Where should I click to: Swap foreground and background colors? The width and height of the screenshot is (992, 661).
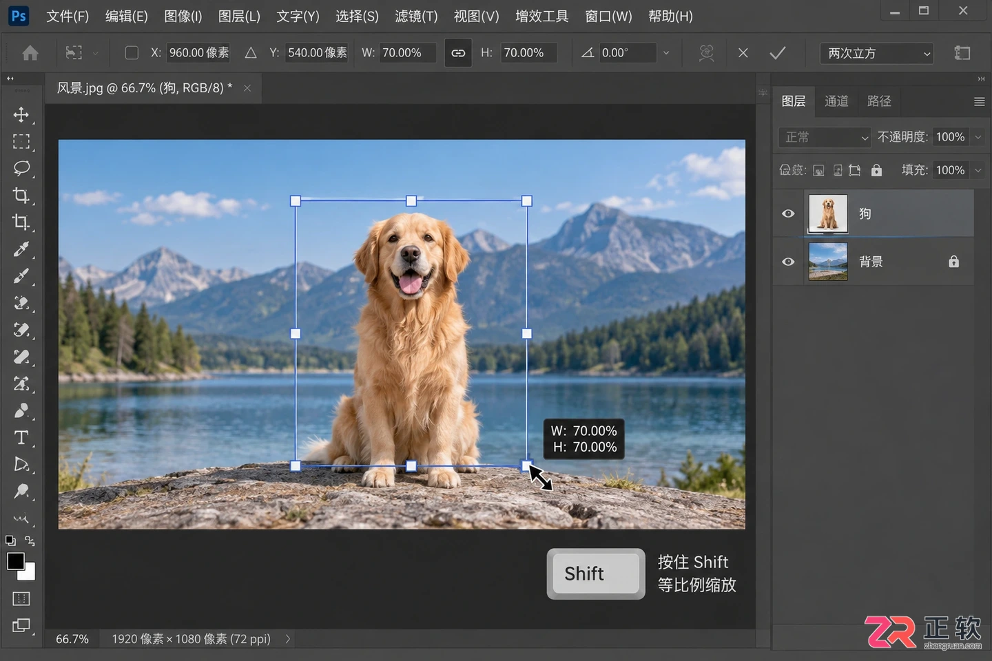point(30,541)
